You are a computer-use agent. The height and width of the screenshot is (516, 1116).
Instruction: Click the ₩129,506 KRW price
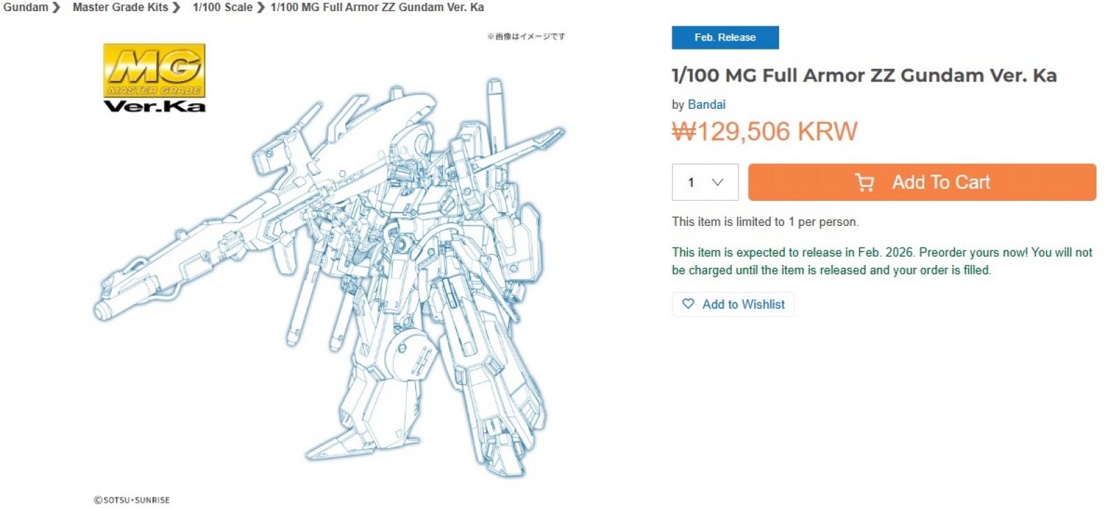coord(764,132)
